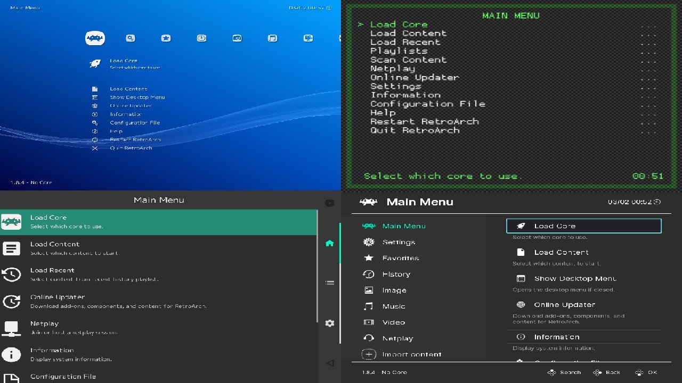
Task: Click Music note icon in Ozone sidebar
Action: click(x=369, y=306)
